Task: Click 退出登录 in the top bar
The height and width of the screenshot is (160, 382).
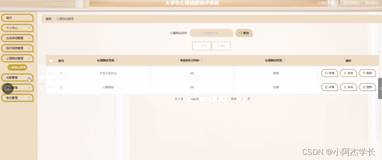Action: tap(371, 3)
